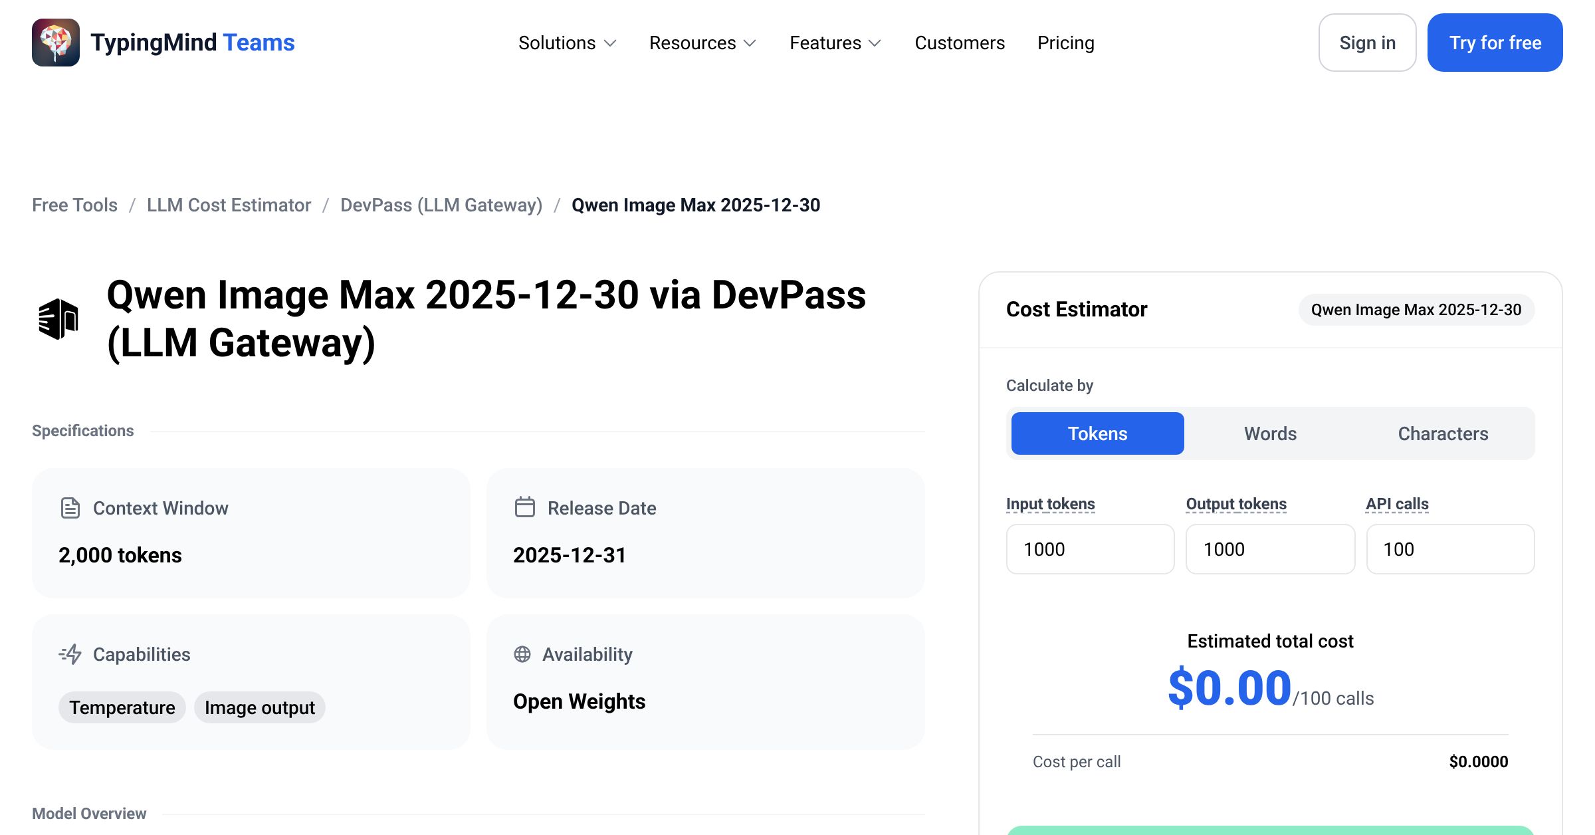Click the Availability globe icon
Image resolution: width=1595 pixels, height=835 pixels.
(522, 654)
